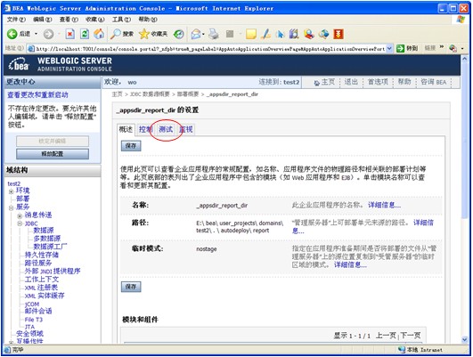Select 多数据源 in the domain tree

point(47,239)
